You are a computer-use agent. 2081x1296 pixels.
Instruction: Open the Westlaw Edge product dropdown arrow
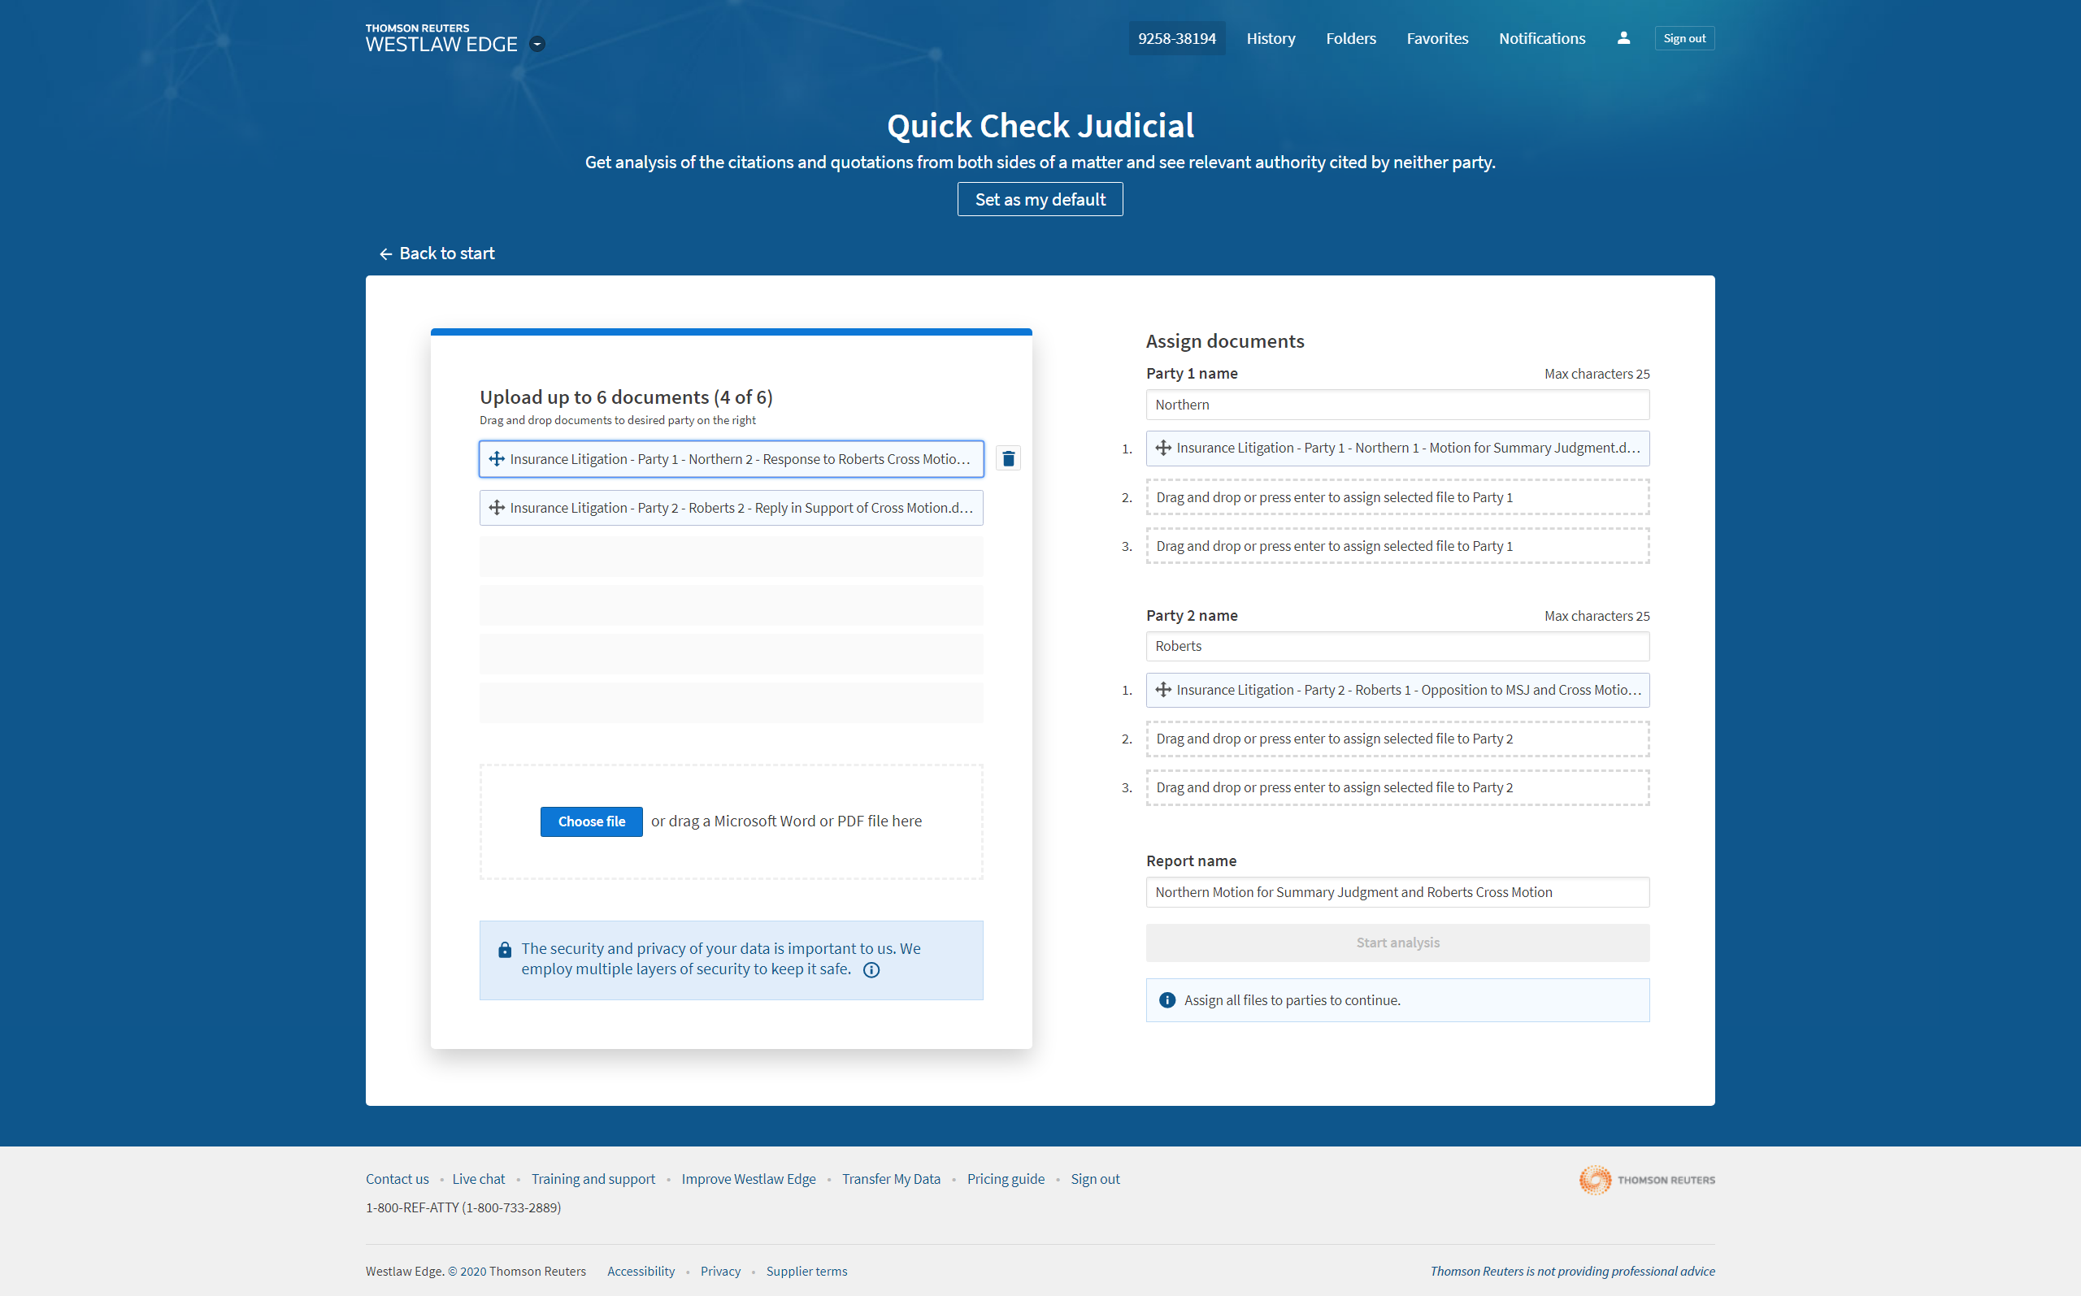tap(537, 44)
